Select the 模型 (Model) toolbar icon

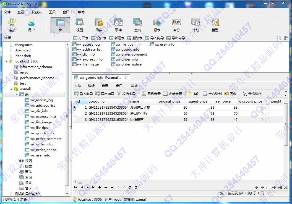coord(215,25)
